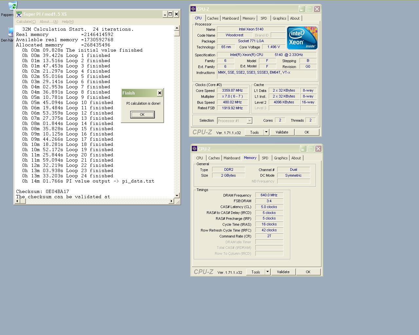
Task: Click CAS# Latency 5.0 clocks value
Action: pos(269,207)
